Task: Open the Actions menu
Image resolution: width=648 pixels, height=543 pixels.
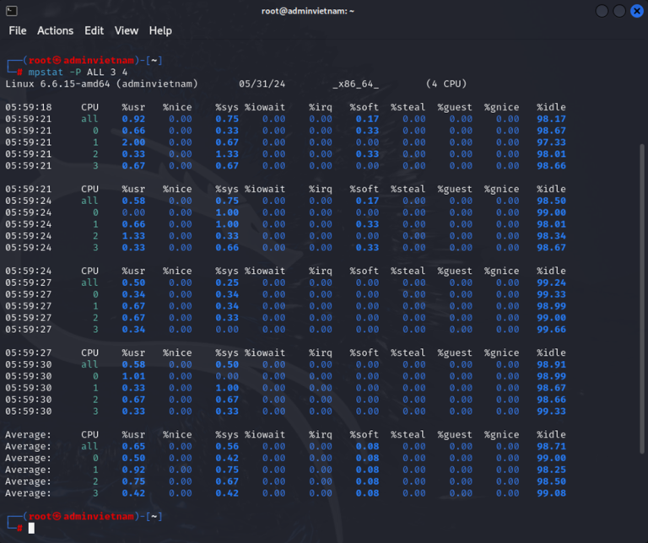Action: coord(55,30)
